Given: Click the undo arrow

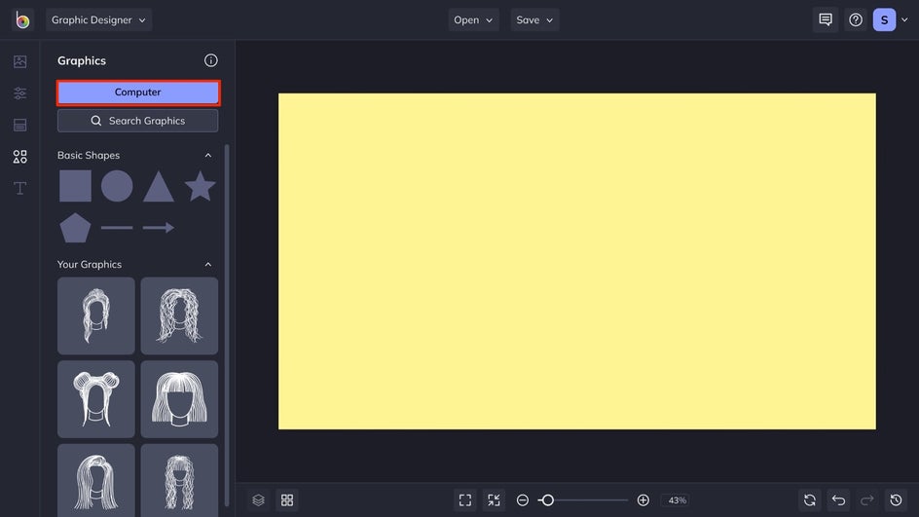Looking at the screenshot, I should (x=839, y=500).
